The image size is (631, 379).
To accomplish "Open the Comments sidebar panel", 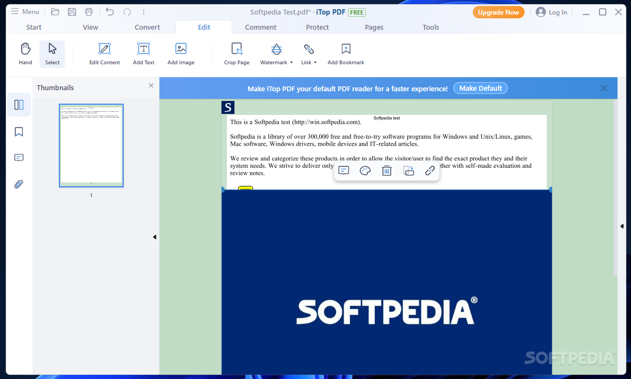I will [x=19, y=157].
